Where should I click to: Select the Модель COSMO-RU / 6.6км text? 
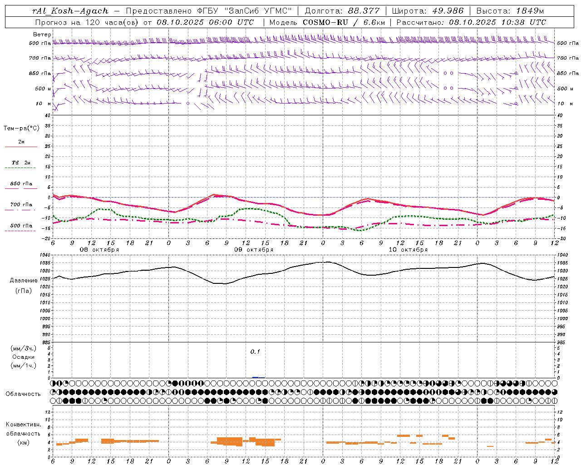pos(327,22)
